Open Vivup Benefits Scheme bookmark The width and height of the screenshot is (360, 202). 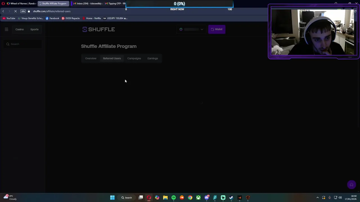point(30,18)
